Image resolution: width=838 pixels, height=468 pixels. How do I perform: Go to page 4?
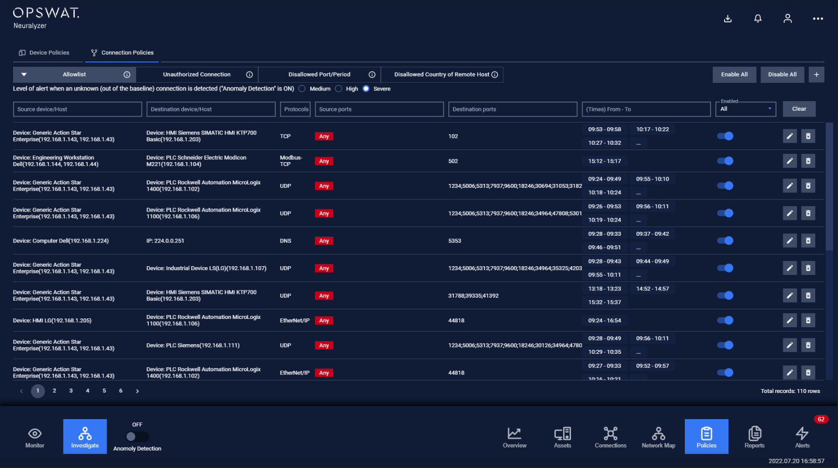pyautogui.click(x=88, y=391)
